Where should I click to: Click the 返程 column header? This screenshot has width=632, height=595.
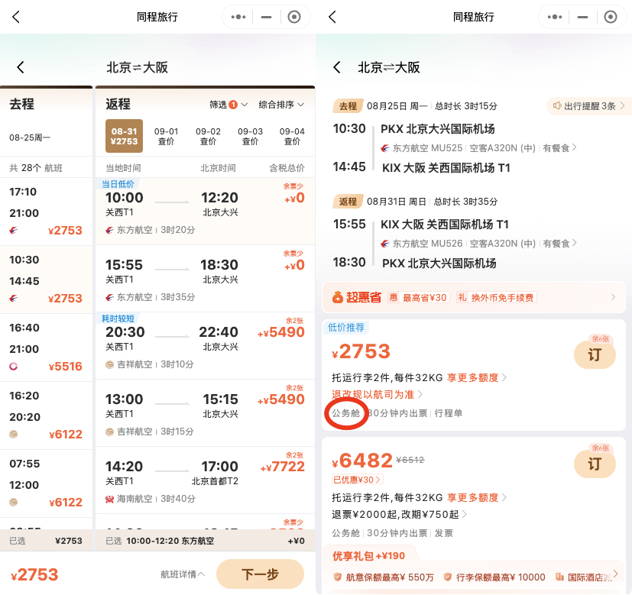[x=118, y=104]
